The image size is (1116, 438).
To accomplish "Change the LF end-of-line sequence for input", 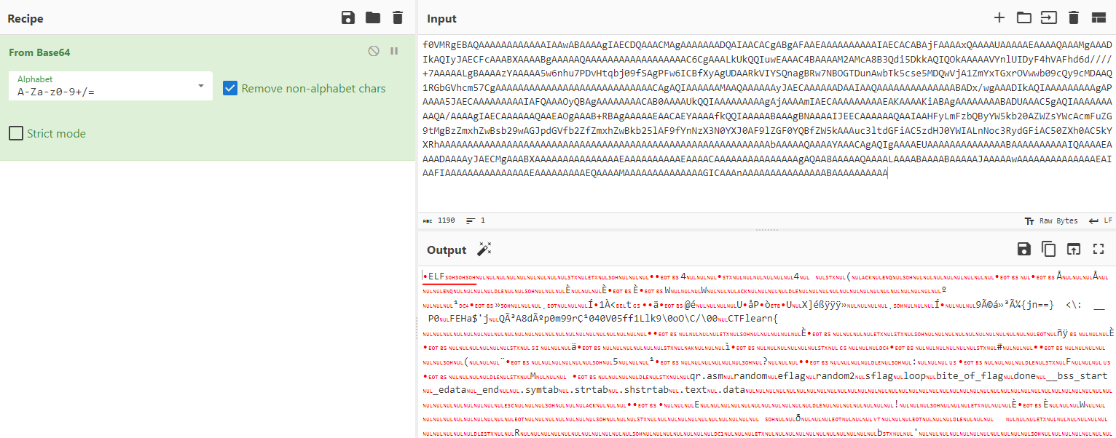I will [1101, 220].
